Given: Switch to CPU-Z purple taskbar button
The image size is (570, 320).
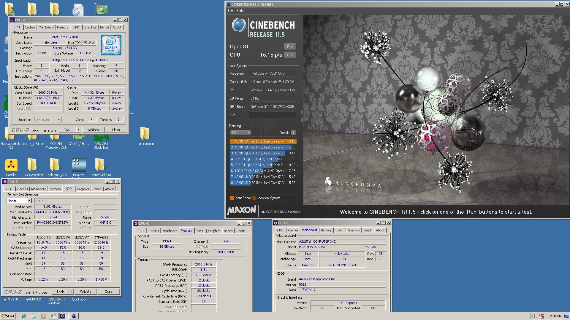Looking at the screenshot, I should pyautogui.click(x=63, y=316).
